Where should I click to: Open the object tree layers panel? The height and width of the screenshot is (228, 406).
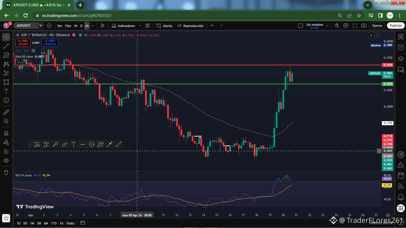tap(401, 58)
